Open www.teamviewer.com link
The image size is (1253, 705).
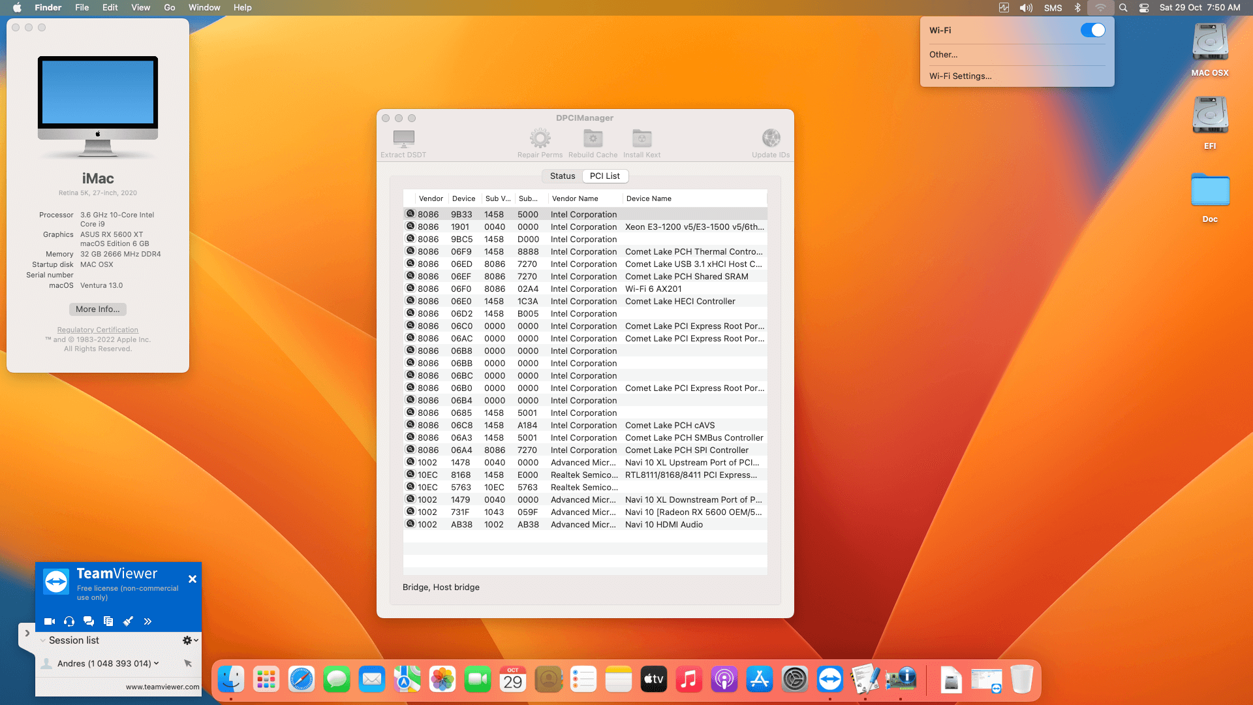click(x=162, y=687)
